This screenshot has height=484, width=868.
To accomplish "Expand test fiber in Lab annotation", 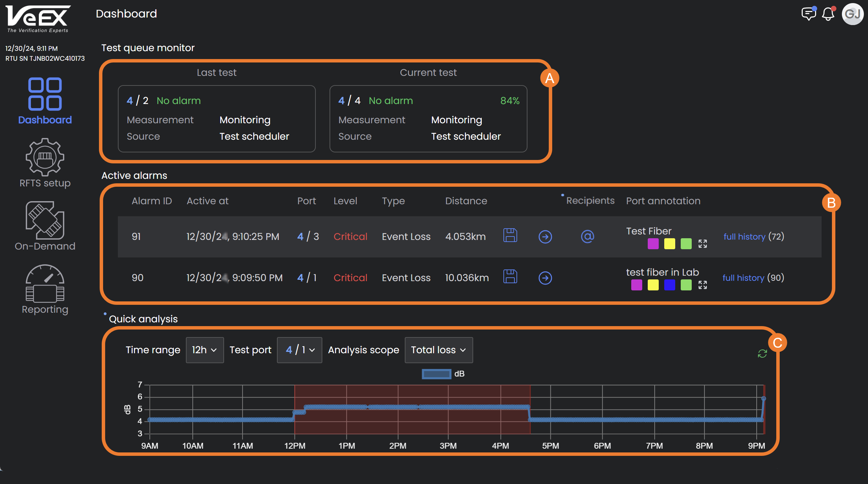I will [702, 285].
